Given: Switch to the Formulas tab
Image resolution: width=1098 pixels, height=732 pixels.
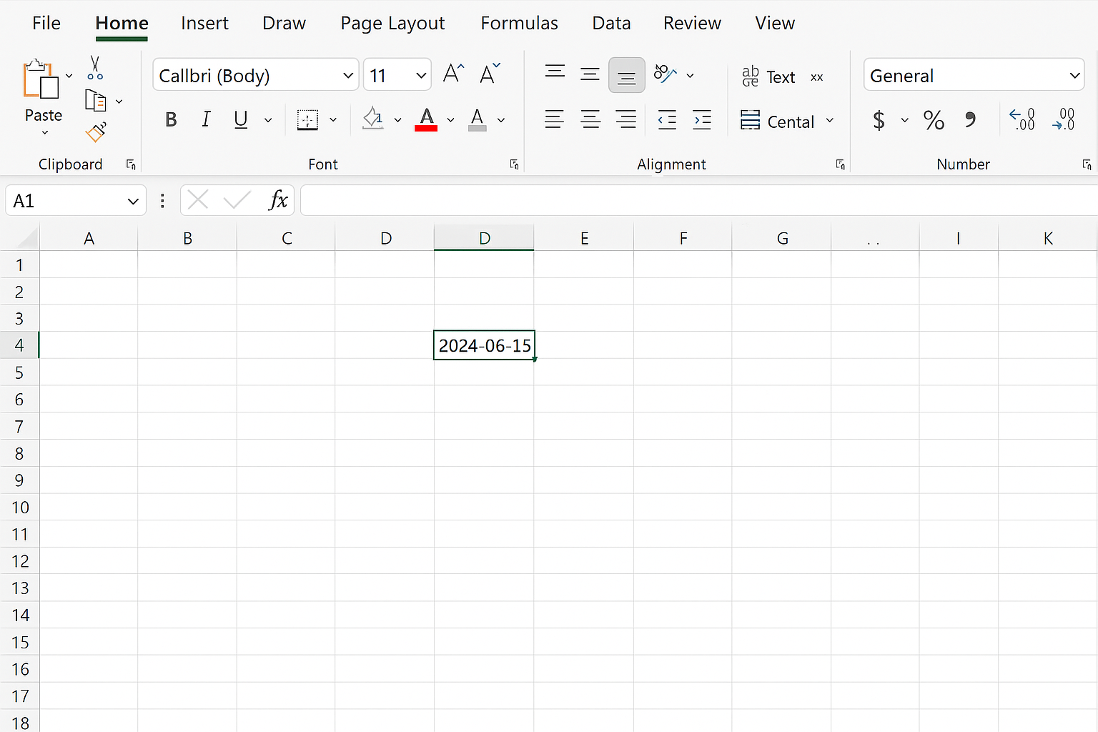Looking at the screenshot, I should coord(519,23).
